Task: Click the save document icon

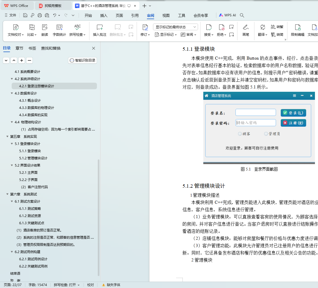Action: (25, 15)
